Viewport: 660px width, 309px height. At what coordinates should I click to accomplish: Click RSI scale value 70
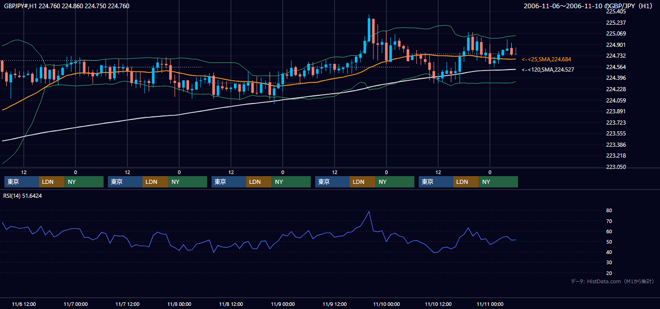click(609, 221)
